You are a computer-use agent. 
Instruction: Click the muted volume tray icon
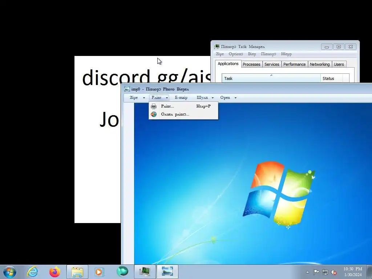[x=334, y=272]
